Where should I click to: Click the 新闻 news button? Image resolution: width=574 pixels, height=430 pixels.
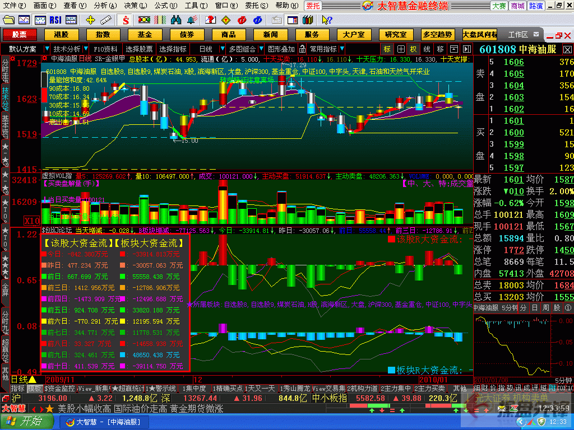[271, 35]
